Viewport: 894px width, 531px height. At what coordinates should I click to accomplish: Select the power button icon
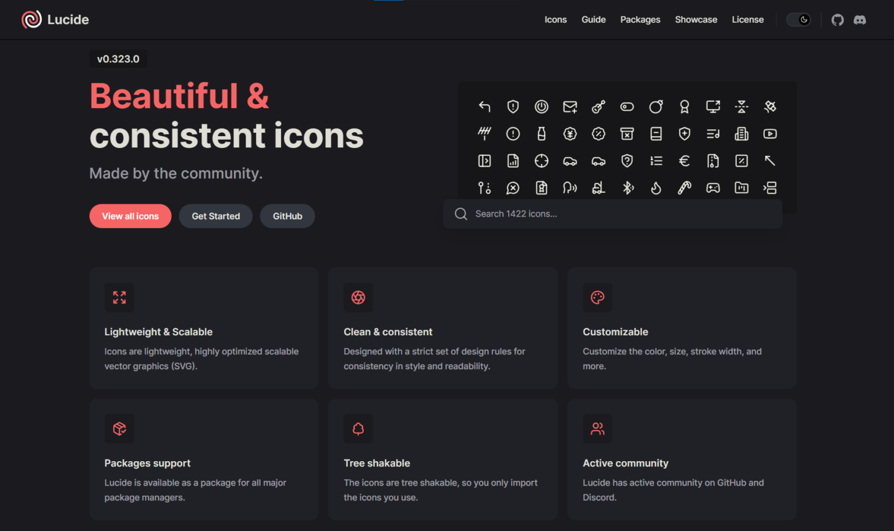541,107
